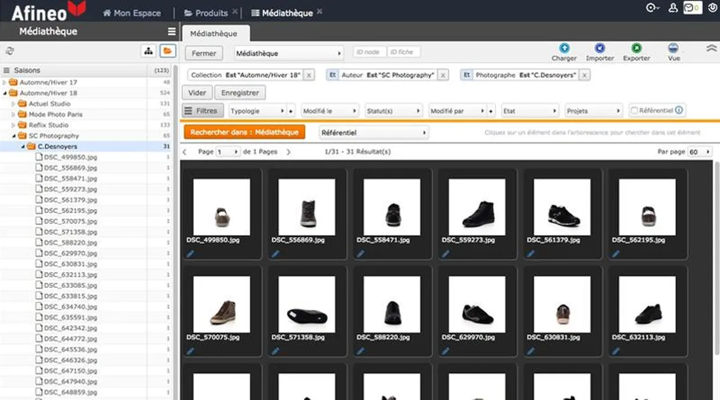Edit DSC_562195.jpg with pencil icon
Screen dimensions: 720x400
pos(616,254)
